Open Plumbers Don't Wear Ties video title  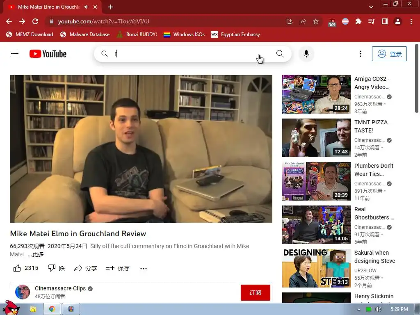[374, 170]
